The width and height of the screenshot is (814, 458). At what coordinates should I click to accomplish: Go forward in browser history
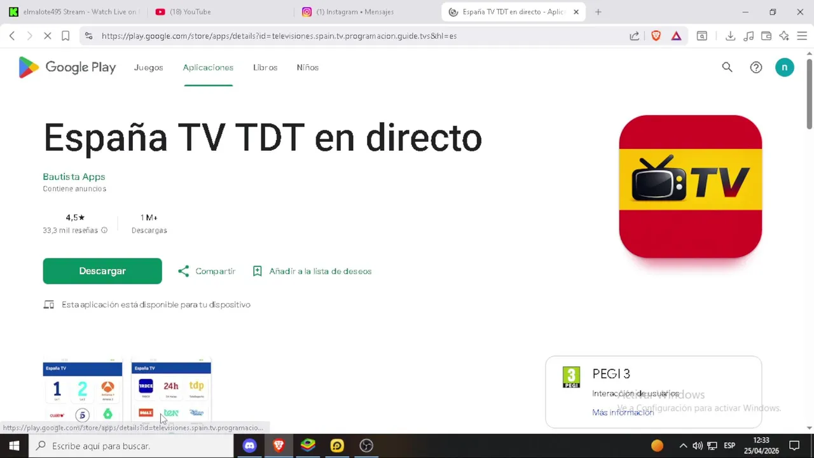(x=29, y=36)
